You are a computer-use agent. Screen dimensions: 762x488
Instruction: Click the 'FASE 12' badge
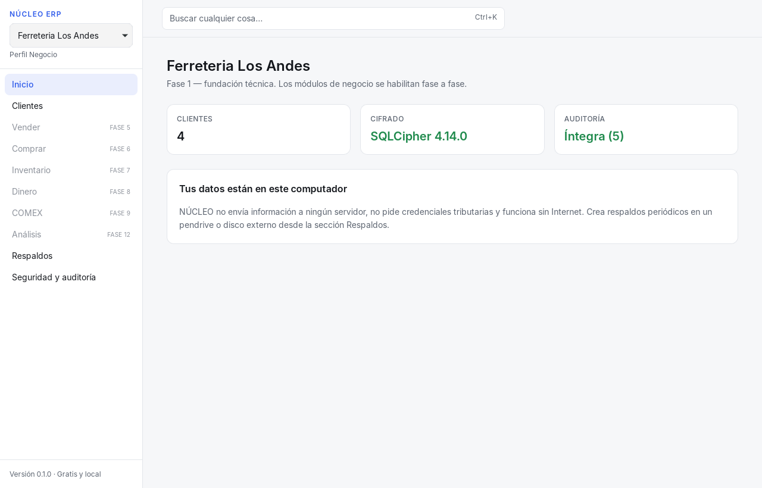point(118,234)
